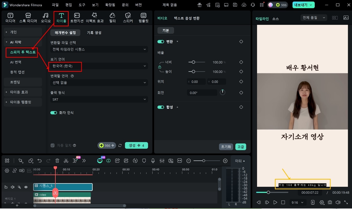Screen dimensions: 352x209
Task: Open the 9:16 aspect ratio dropdown
Action: coord(298,202)
